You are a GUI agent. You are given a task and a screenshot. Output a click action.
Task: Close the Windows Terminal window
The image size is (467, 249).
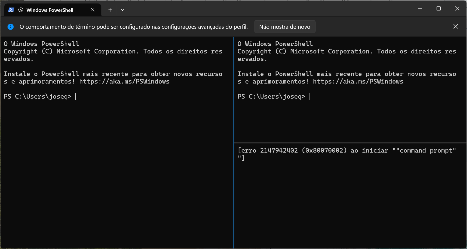[x=457, y=9]
